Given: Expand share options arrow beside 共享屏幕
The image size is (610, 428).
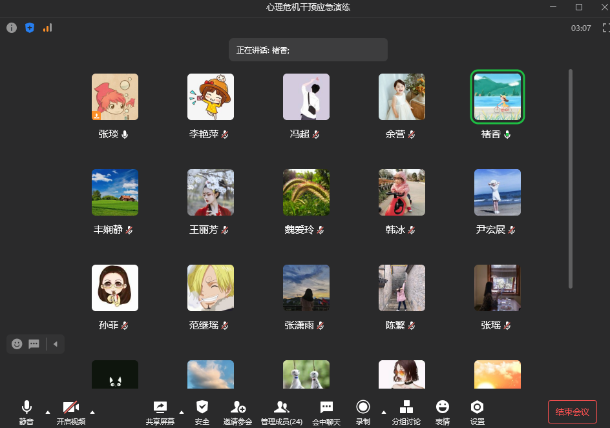Looking at the screenshot, I should 182,412.
